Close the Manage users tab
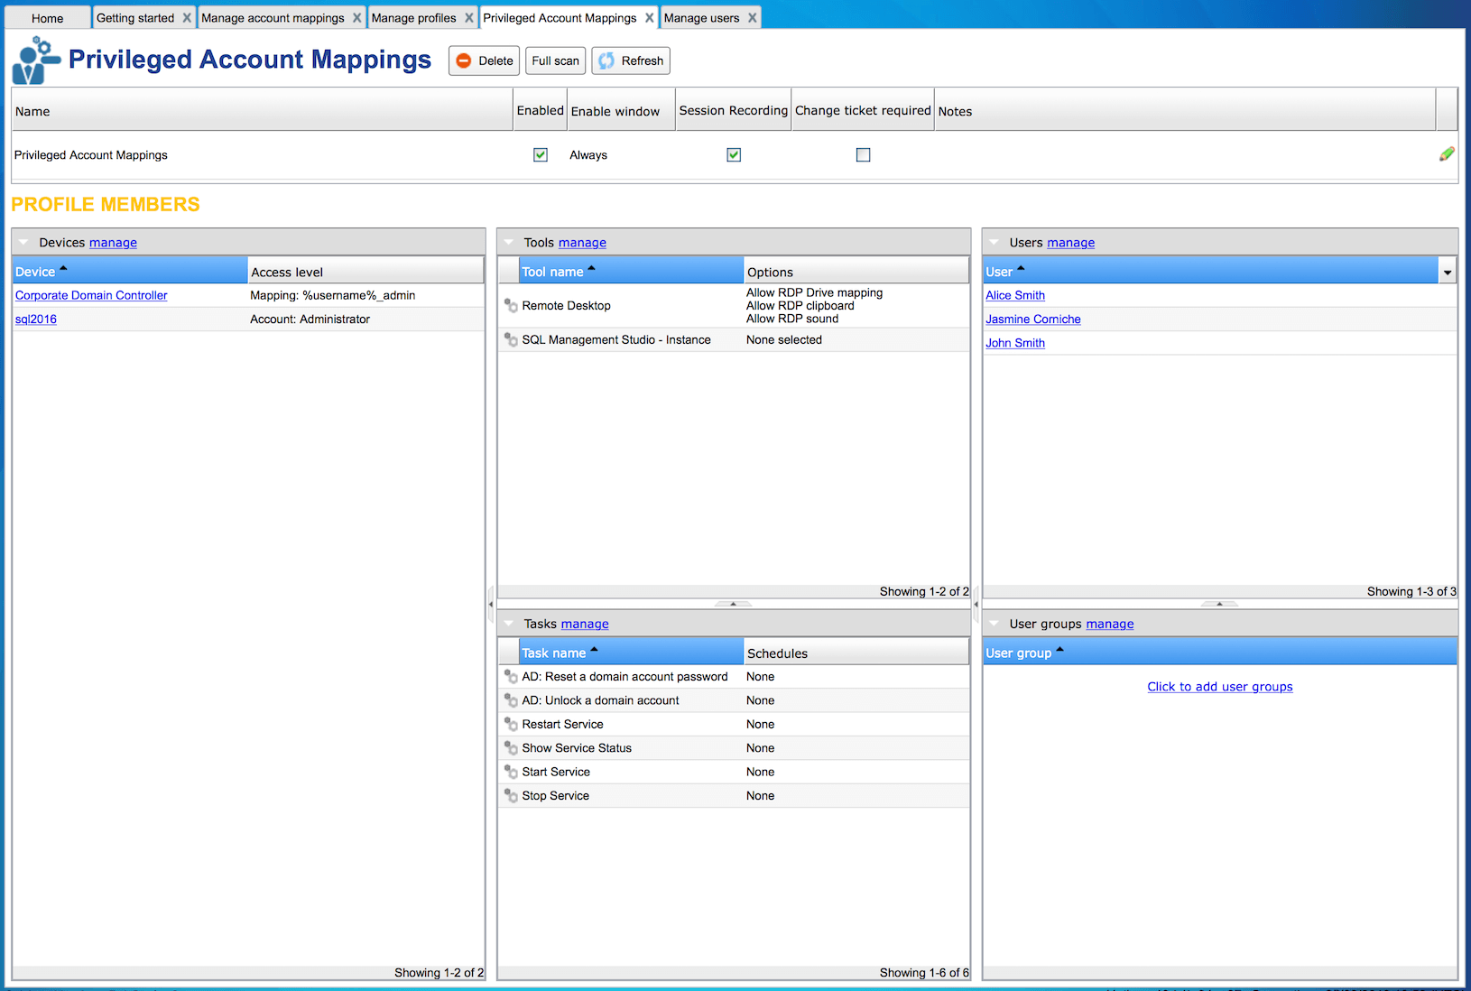The image size is (1471, 991). 752,18
